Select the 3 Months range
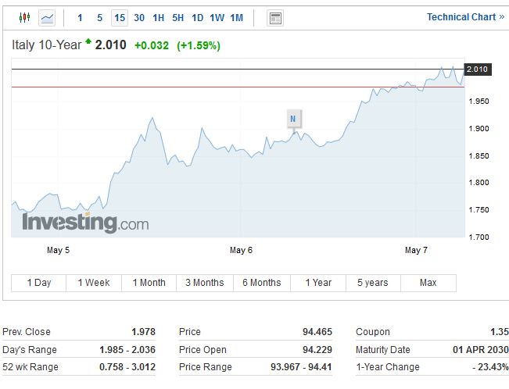The image size is (509, 389). click(205, 283)
